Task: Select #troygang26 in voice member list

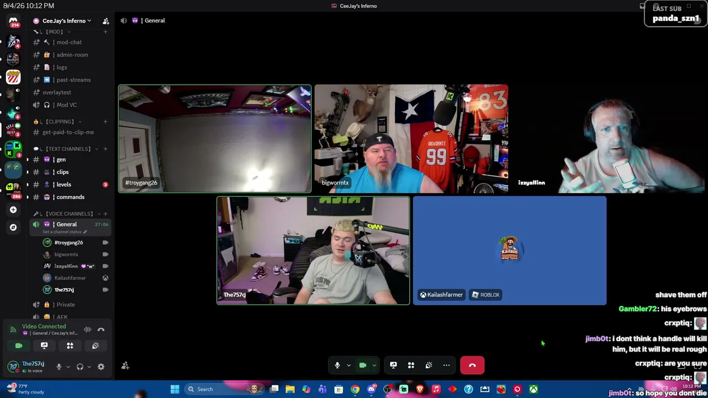Action: click(x=76, y=243)
